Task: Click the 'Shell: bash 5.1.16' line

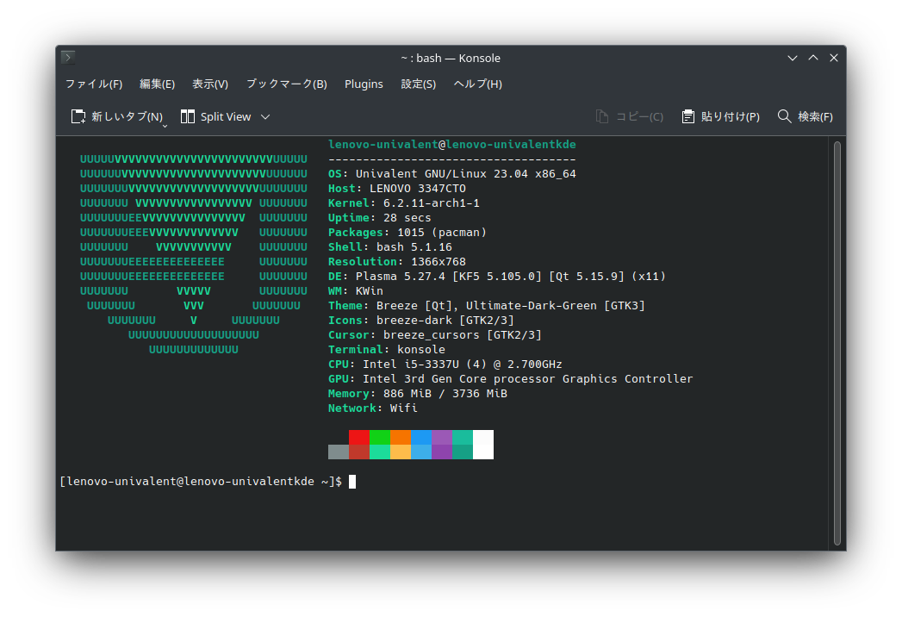Action: click(390, 247)
